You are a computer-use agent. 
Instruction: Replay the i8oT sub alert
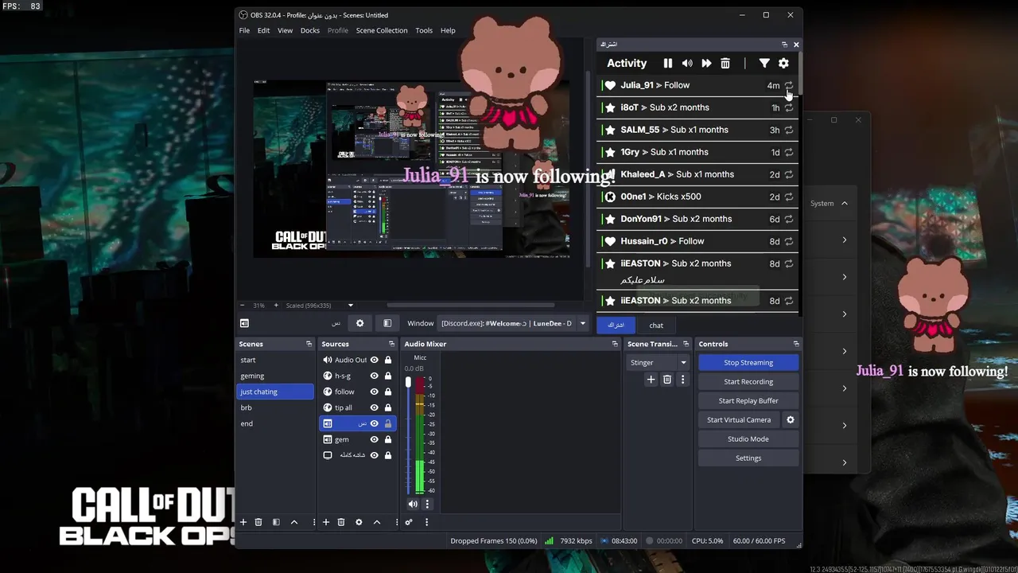point(789,107)
